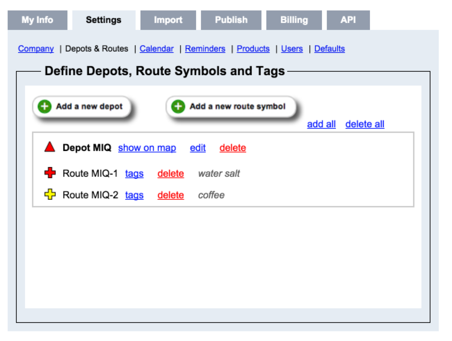Open tags for Route MIQ-1

(134, 174)
